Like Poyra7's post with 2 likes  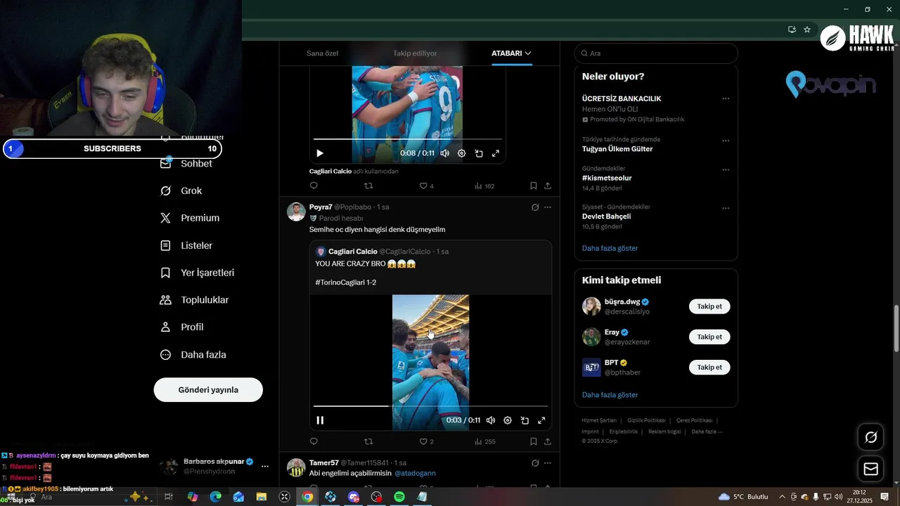coord(427,441)
